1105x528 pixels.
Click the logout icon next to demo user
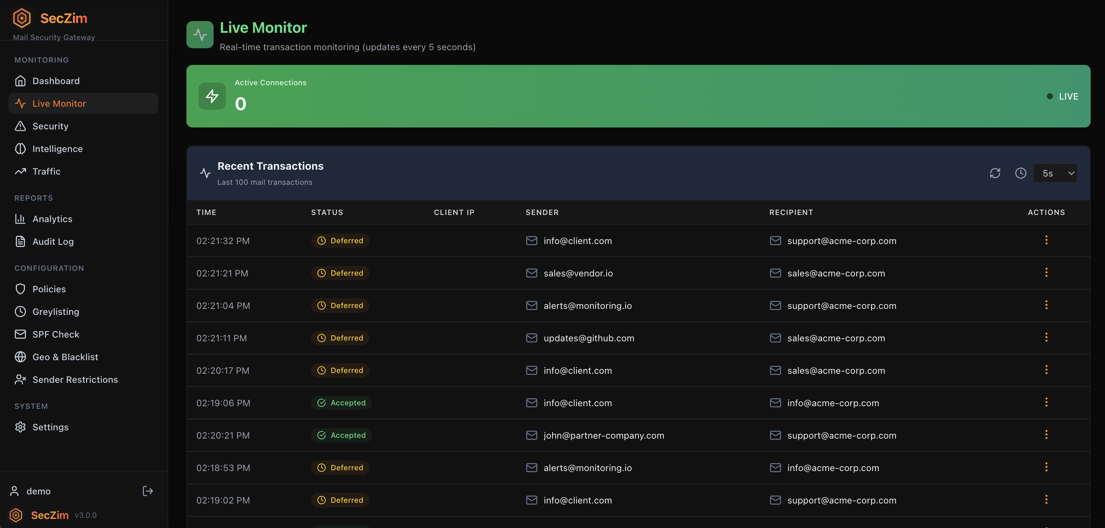pyautogui.click(x=147, y=491)
